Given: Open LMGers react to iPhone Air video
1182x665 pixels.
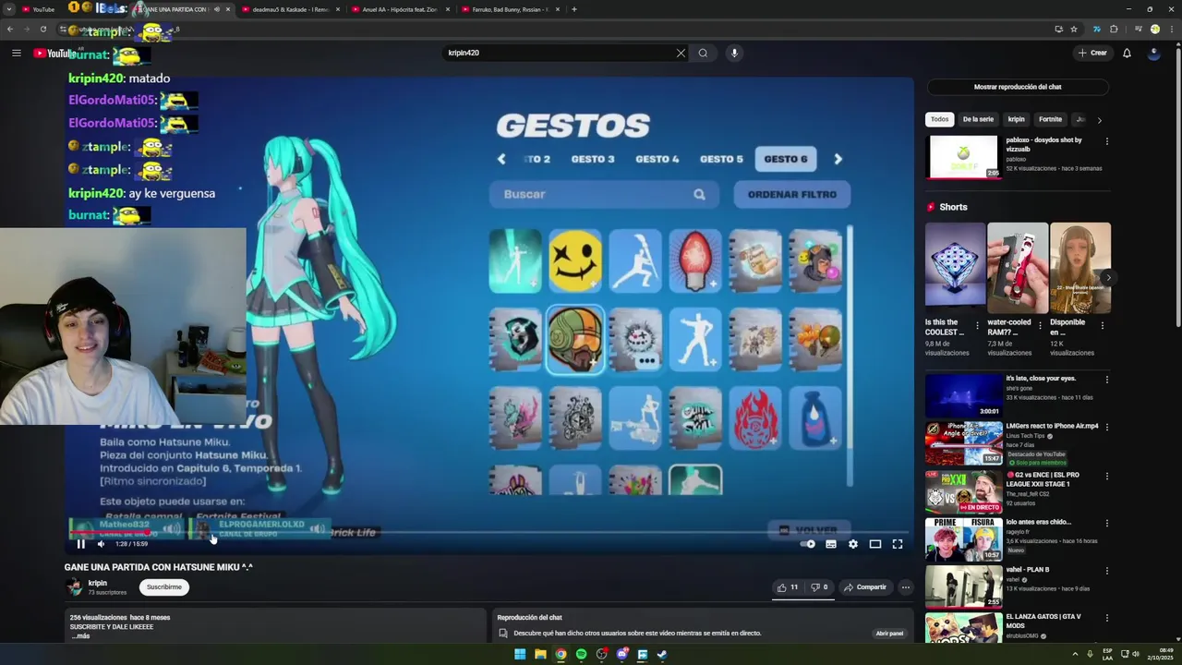Looking at the screenshot, I should pyautogui.click(x=963, y=443).
